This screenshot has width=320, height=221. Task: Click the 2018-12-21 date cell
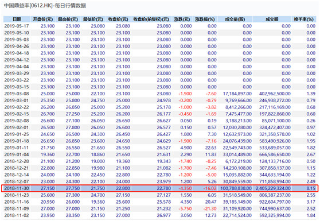click(17, 168)
